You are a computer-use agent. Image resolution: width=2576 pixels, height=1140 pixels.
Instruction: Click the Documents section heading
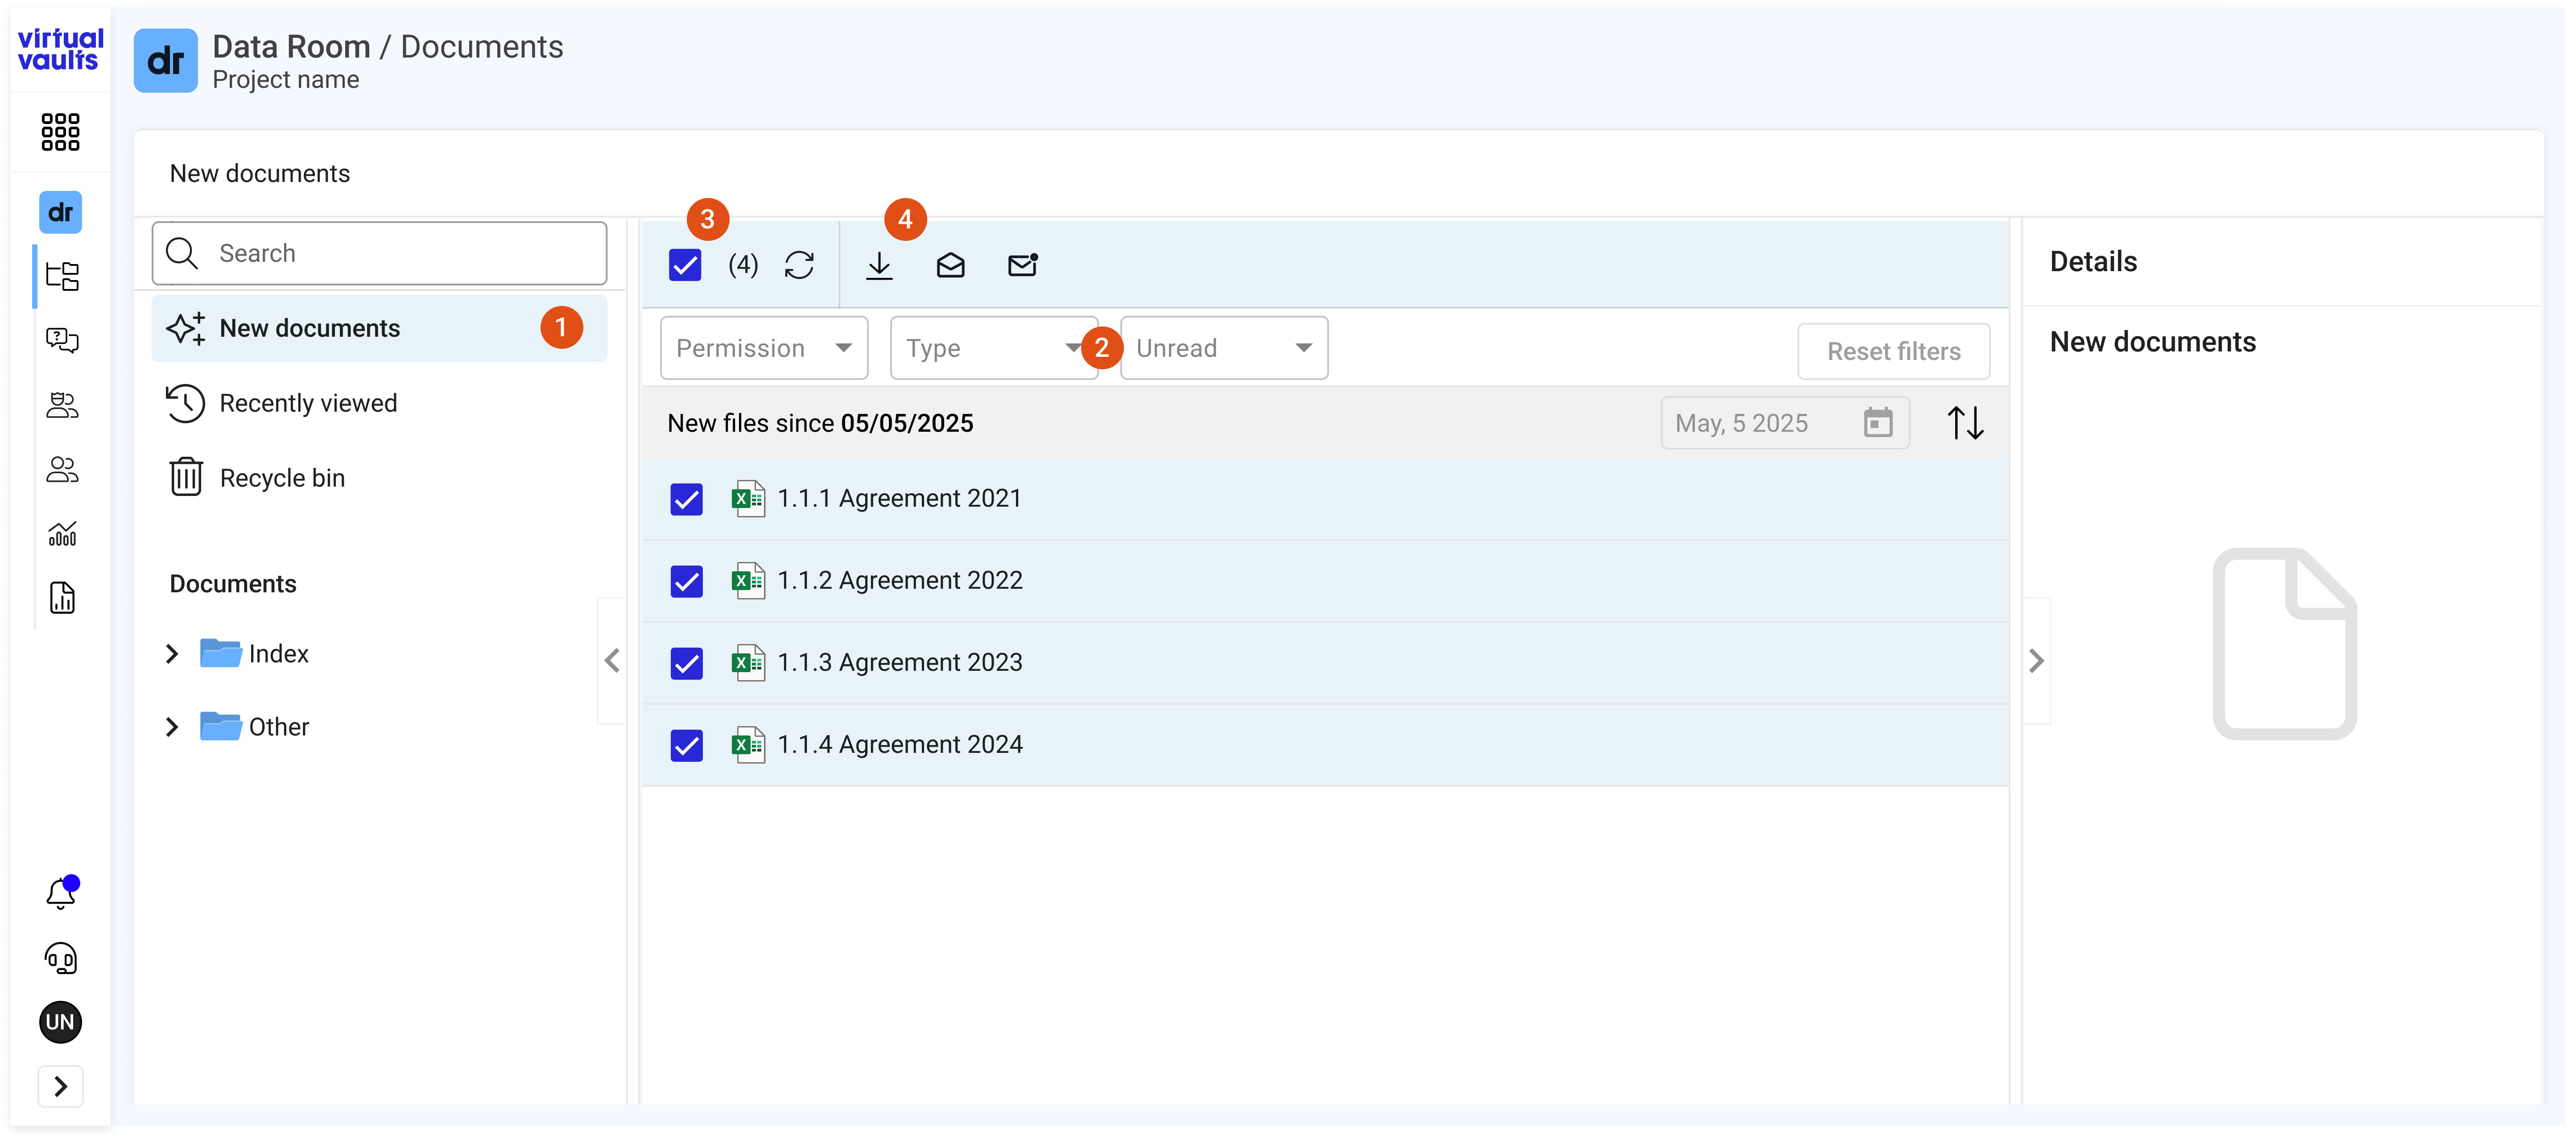tap(233, 584)
